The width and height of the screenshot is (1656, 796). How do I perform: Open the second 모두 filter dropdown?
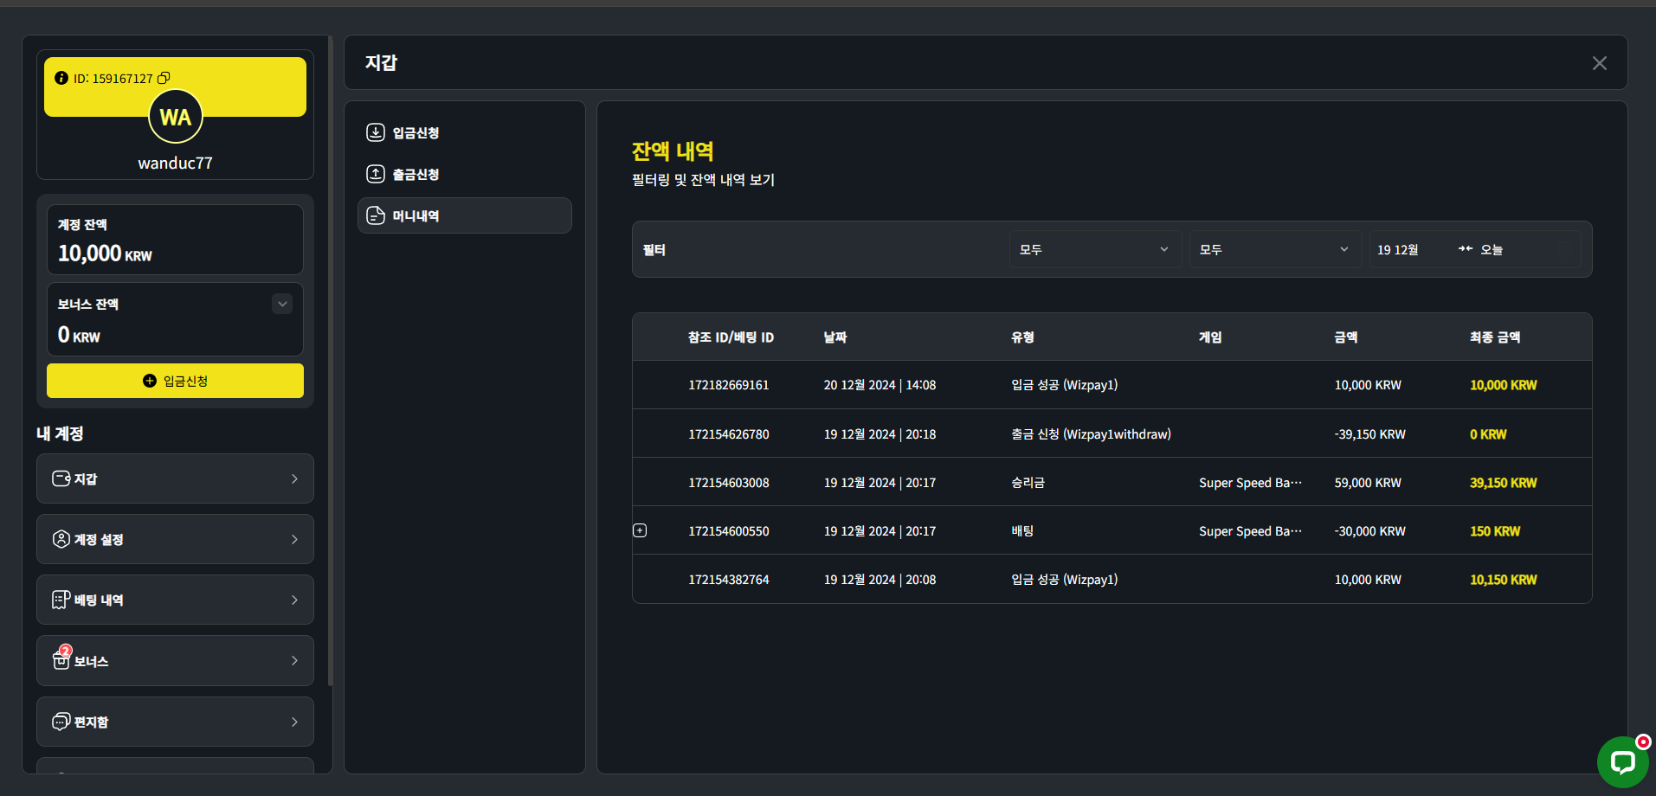pos(1275,249)
